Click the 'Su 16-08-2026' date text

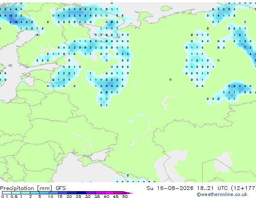tap(170, 188)
